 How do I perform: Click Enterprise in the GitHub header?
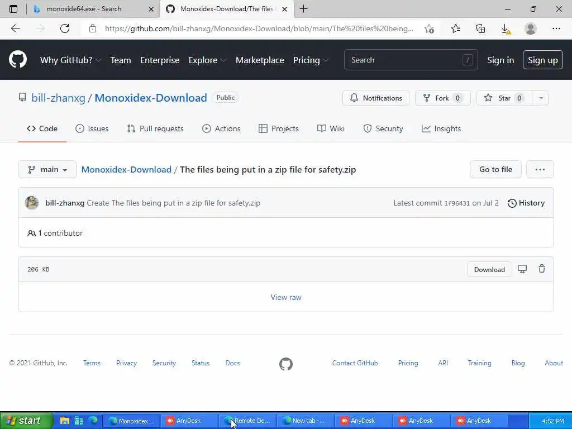160,60
